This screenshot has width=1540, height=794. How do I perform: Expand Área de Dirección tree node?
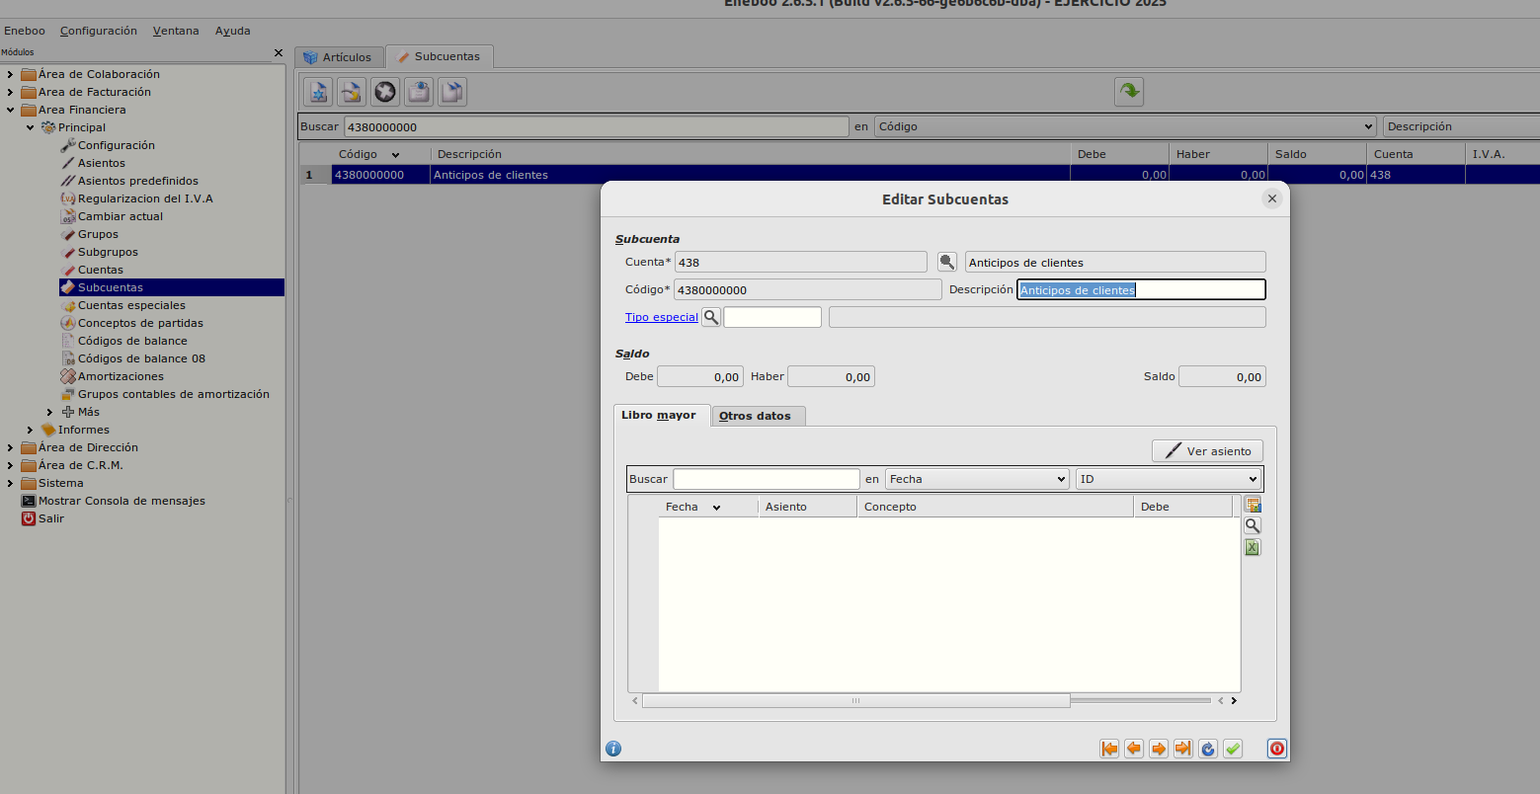click(x=10, y=447)
